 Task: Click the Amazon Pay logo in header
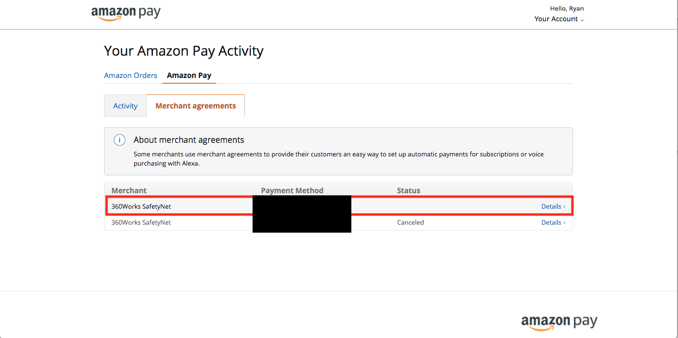tap(126, 13)
